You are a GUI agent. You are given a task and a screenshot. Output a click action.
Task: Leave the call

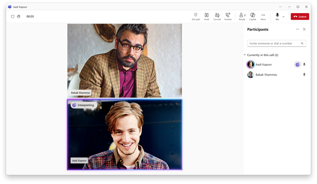pos(300,16)
